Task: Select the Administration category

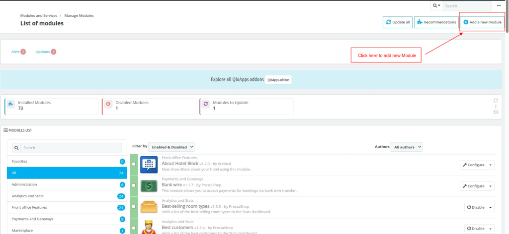Action: (66, 184)
